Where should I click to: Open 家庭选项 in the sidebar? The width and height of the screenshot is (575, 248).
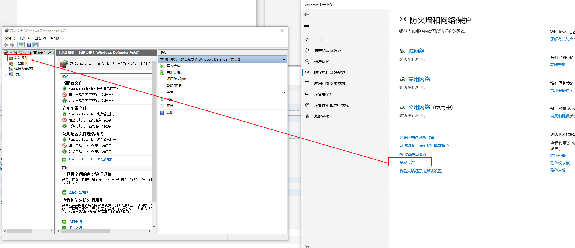(x=322, y=116)
